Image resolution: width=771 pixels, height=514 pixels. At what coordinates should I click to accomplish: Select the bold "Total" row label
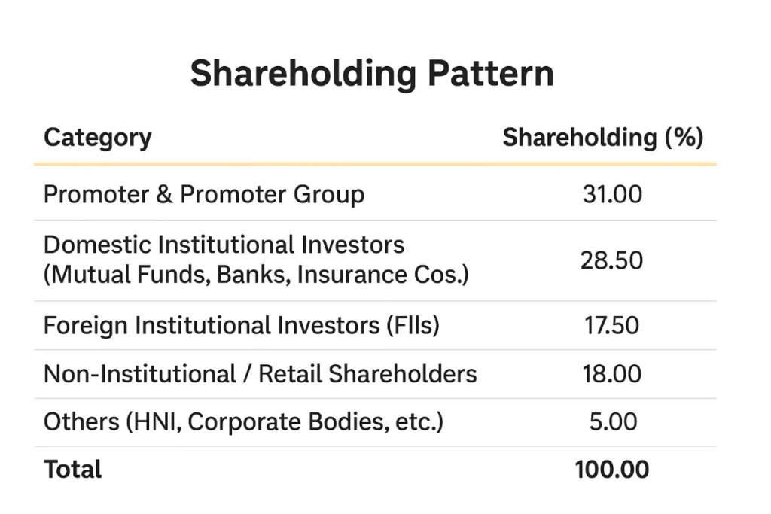point(72,470)
